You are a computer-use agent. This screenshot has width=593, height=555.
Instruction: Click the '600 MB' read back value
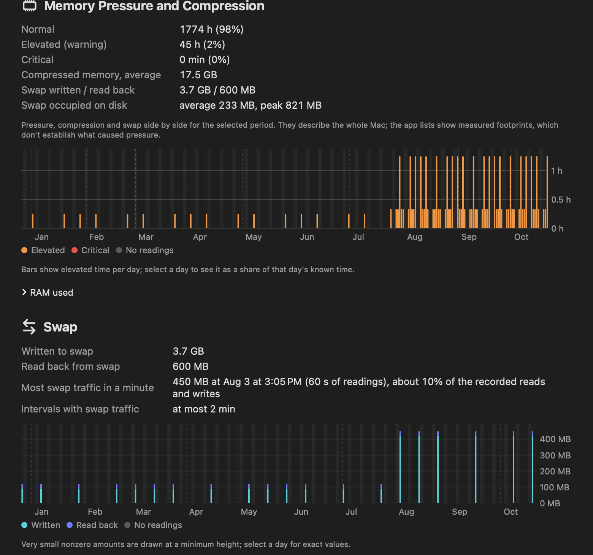click(x=190, y=366)
